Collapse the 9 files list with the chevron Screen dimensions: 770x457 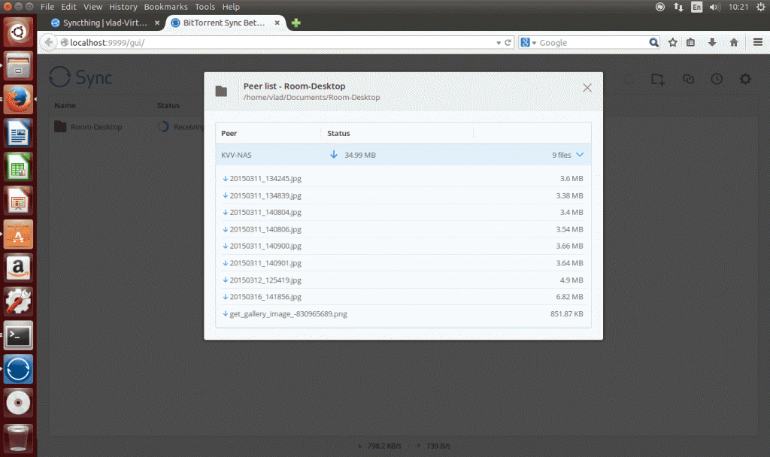pos(578,154)
